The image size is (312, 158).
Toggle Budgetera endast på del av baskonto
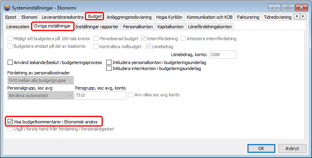tap(10, 46)
